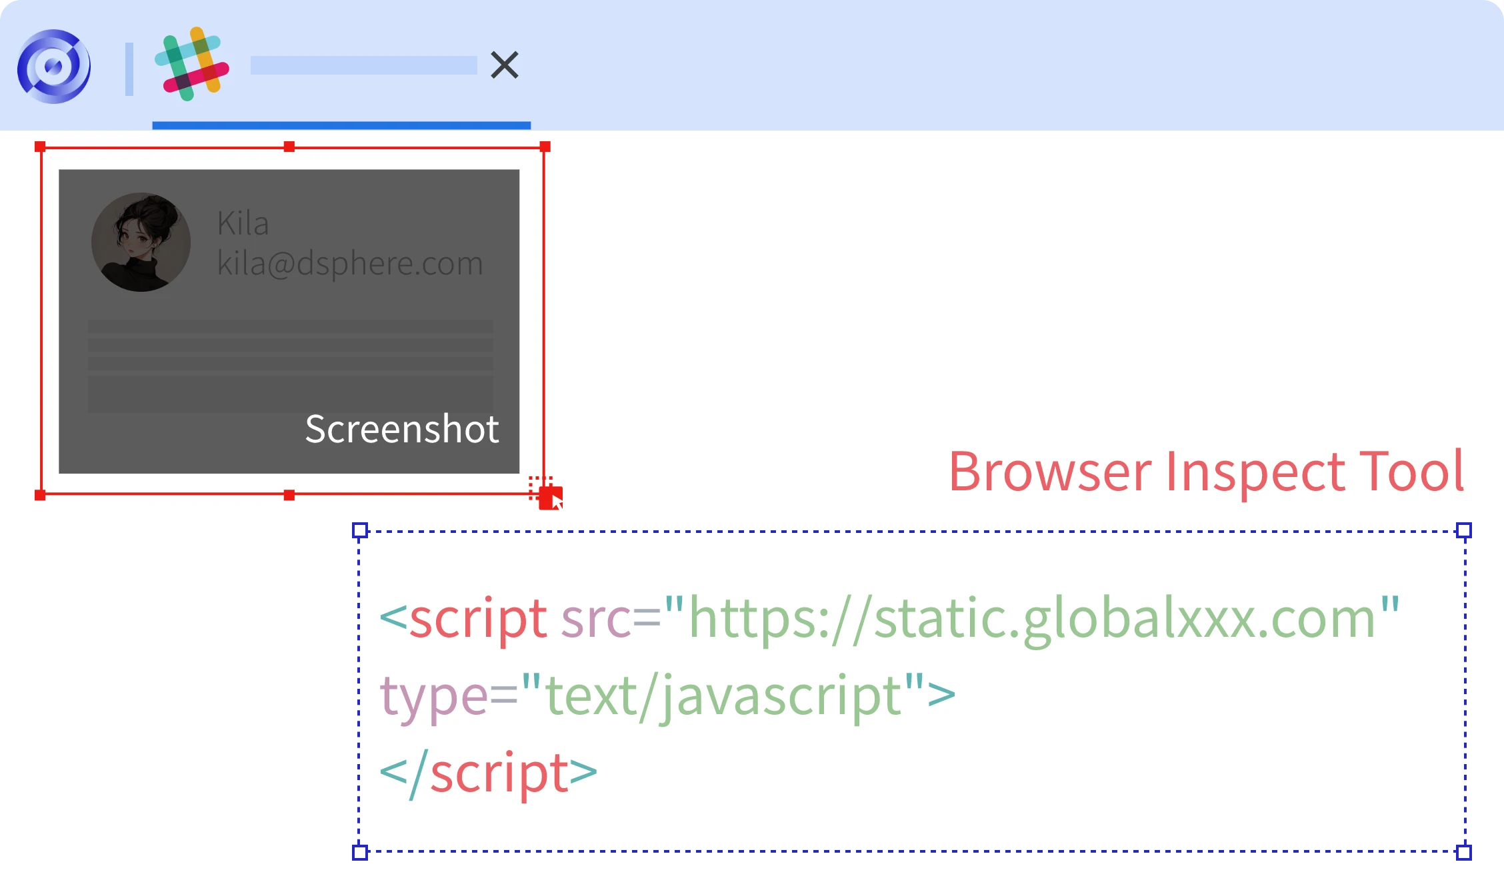Image resolution: width=1504 pixels, height=882 pixels.
Task: Click Kila's profile avatar picture
Action: 141,242
